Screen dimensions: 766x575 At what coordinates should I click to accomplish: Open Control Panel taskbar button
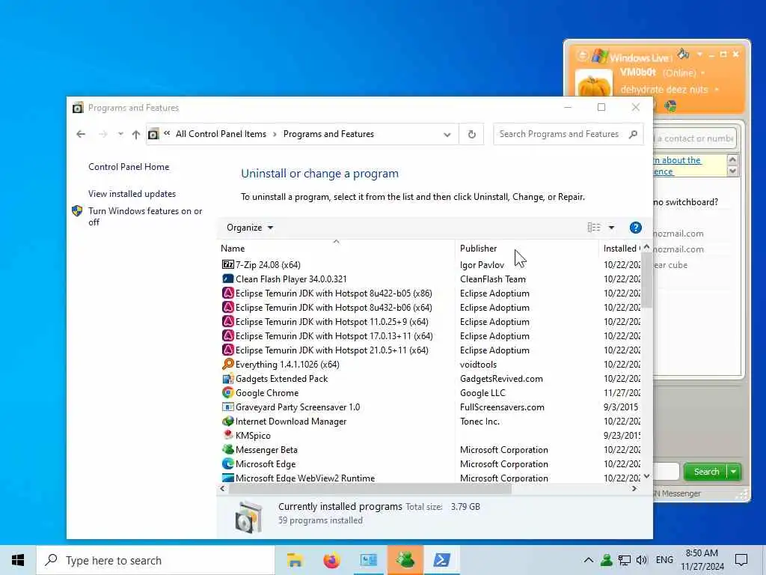(368, 560)
